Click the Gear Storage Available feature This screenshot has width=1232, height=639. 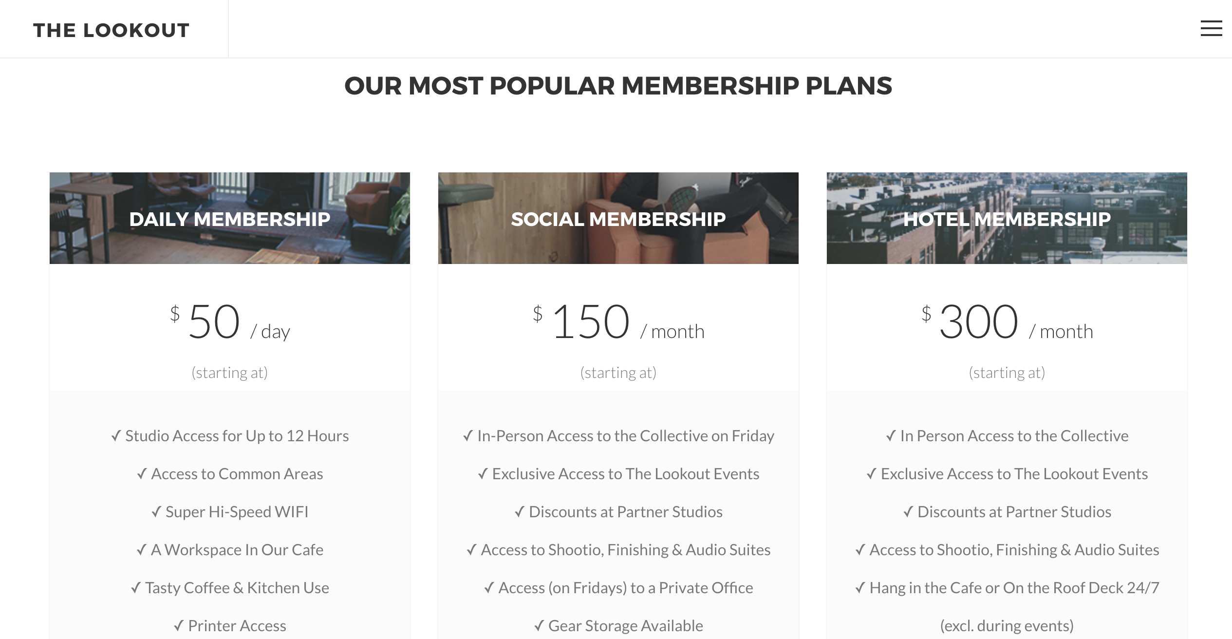point(618,626)
